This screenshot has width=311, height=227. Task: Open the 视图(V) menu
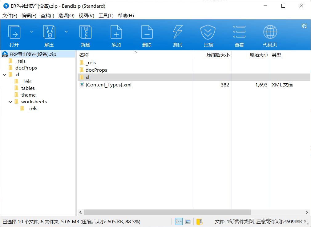(87, 16)
